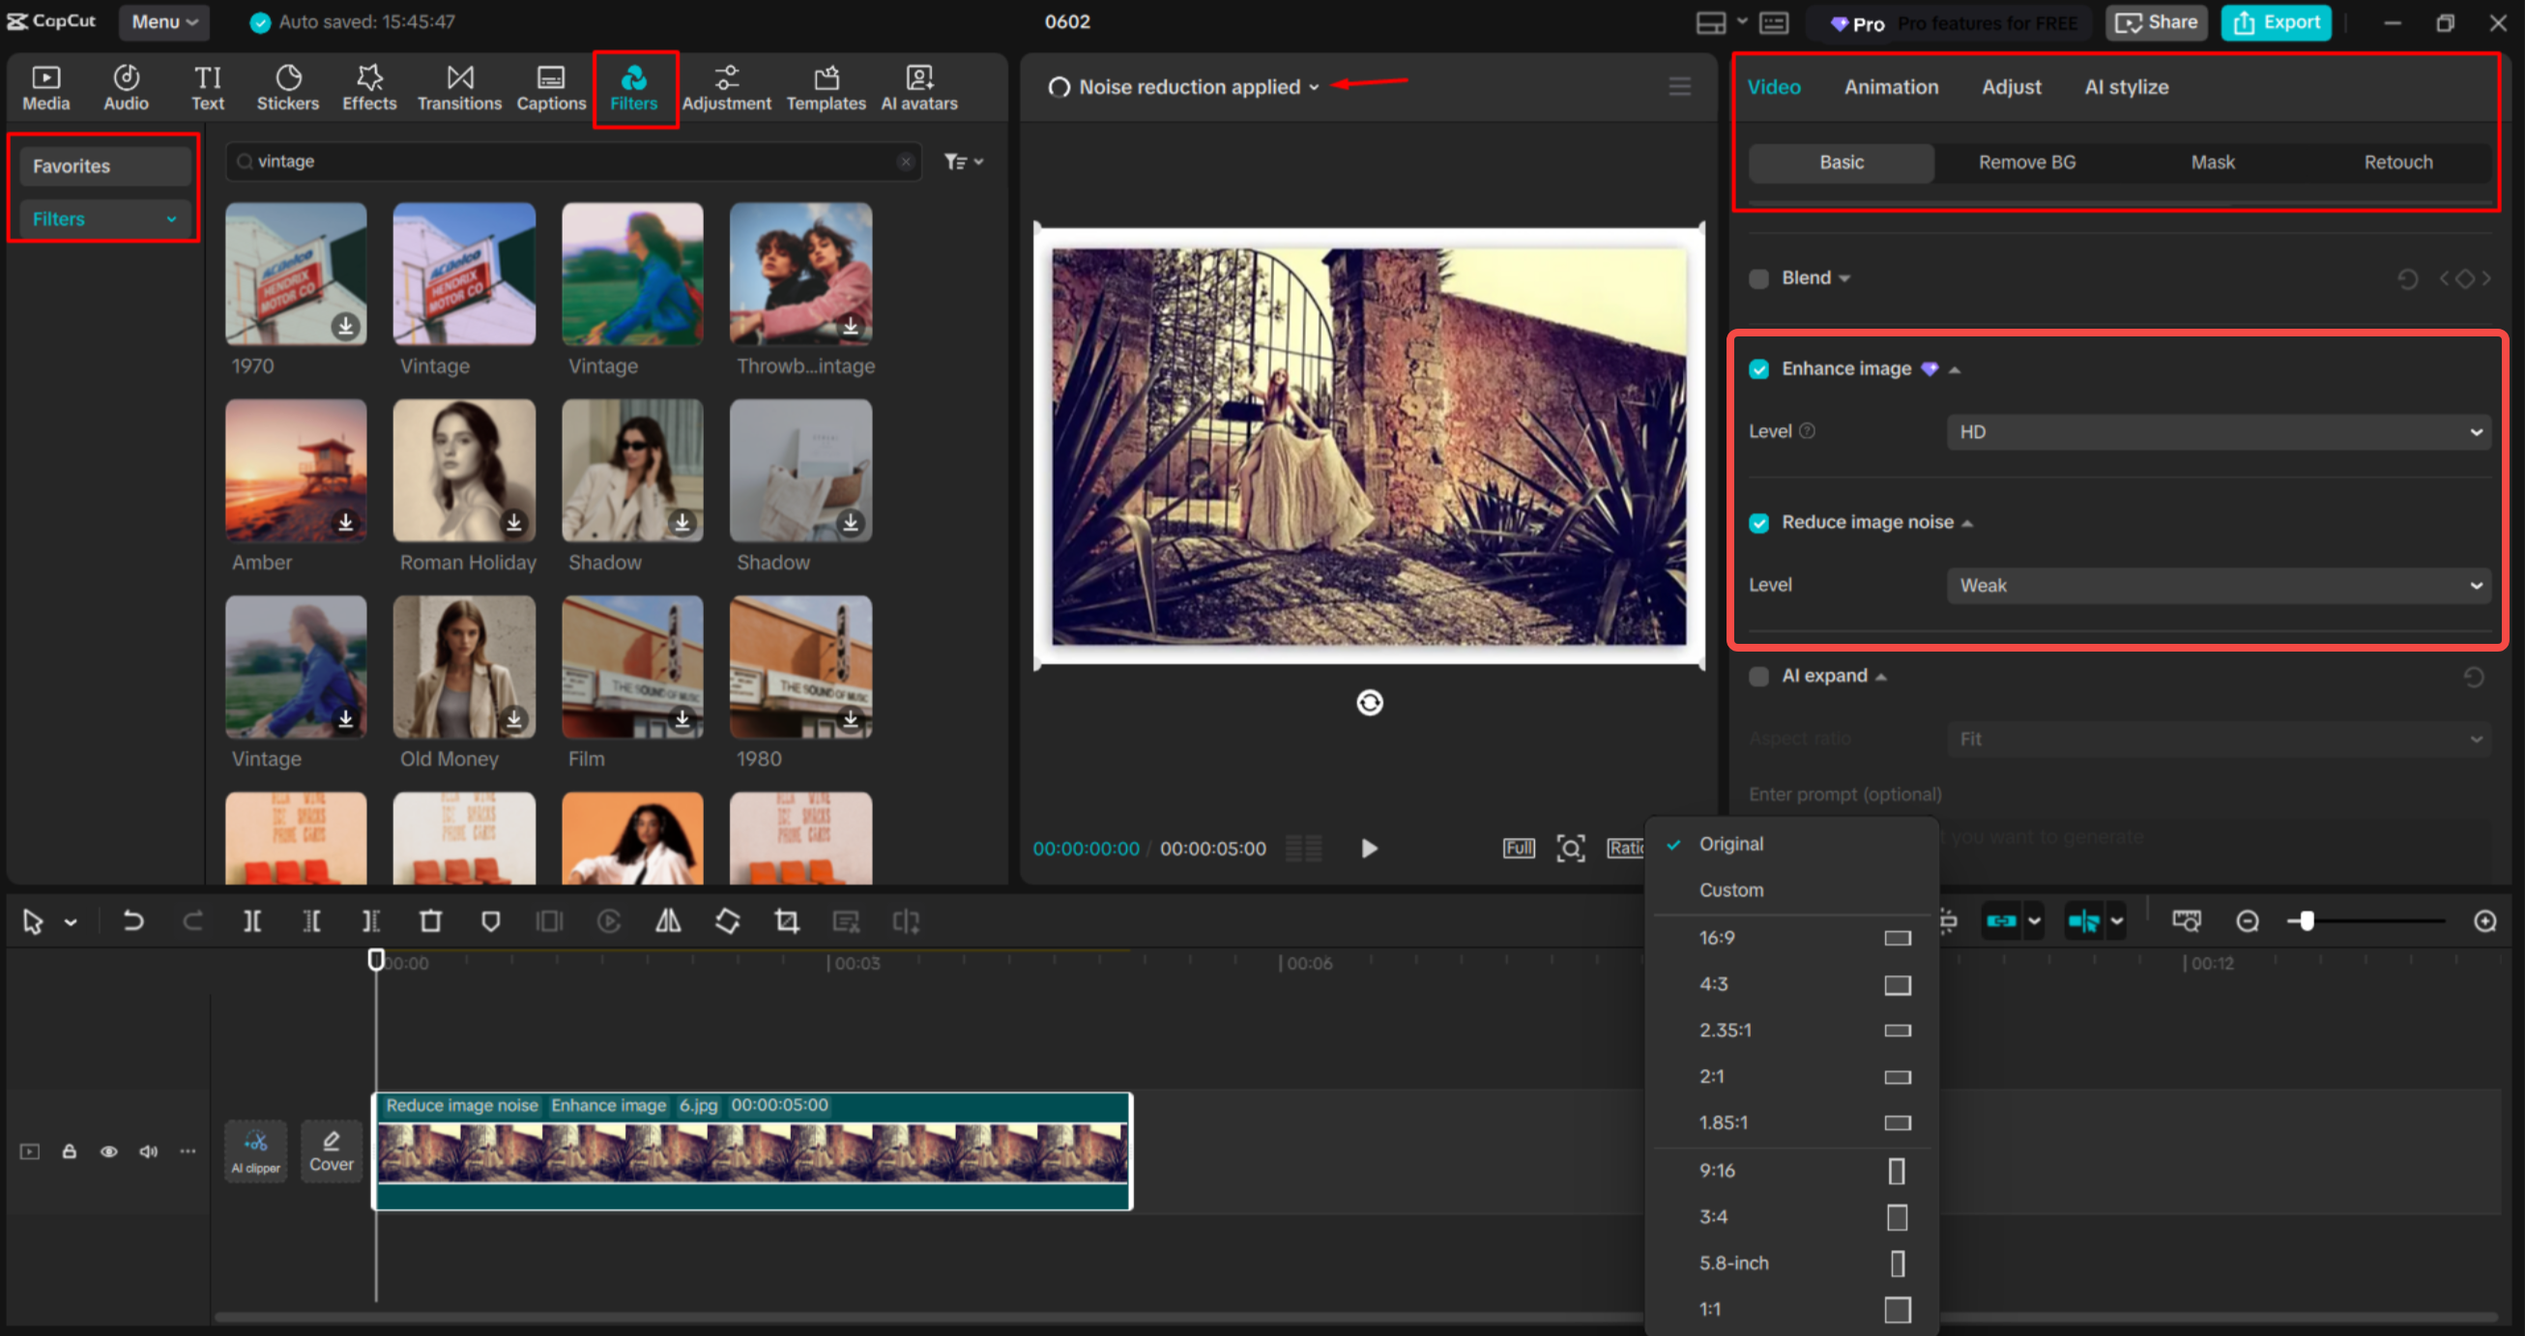Open the Stickers panel

[287, 86]
